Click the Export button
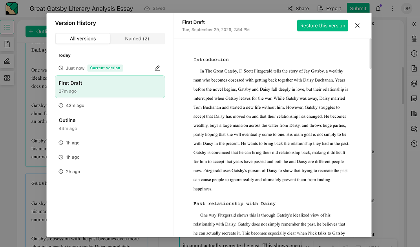 [x=329, y=9]
